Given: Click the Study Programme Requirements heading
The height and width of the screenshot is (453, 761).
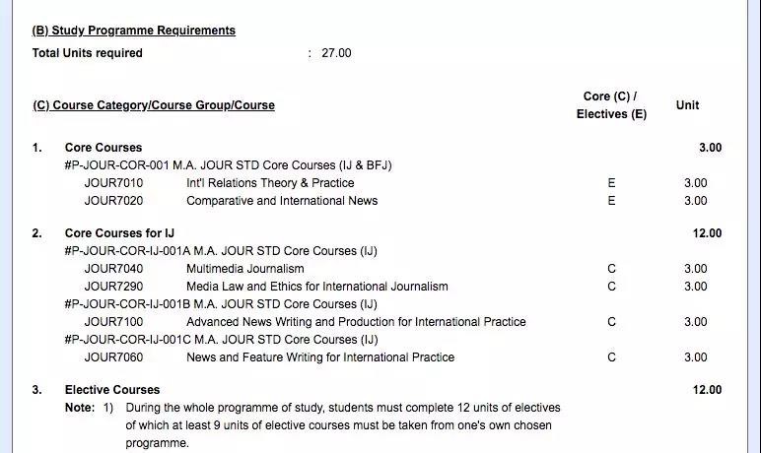Looking at the screenshot, I should 133,31.
